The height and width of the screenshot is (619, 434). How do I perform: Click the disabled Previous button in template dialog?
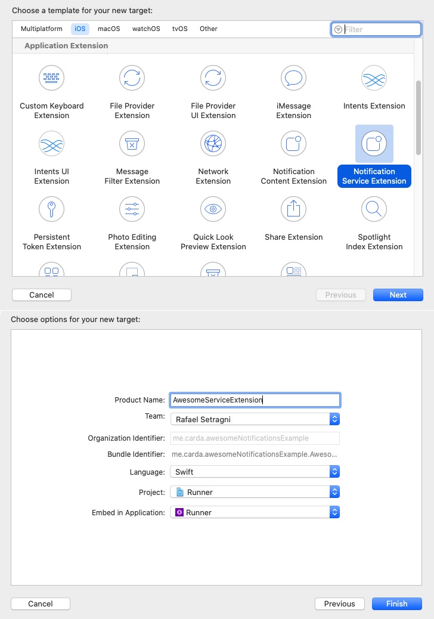point(341,295)
